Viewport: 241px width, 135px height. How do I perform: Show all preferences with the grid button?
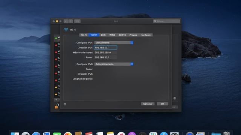pyautogui.click(x=77, y=21)
